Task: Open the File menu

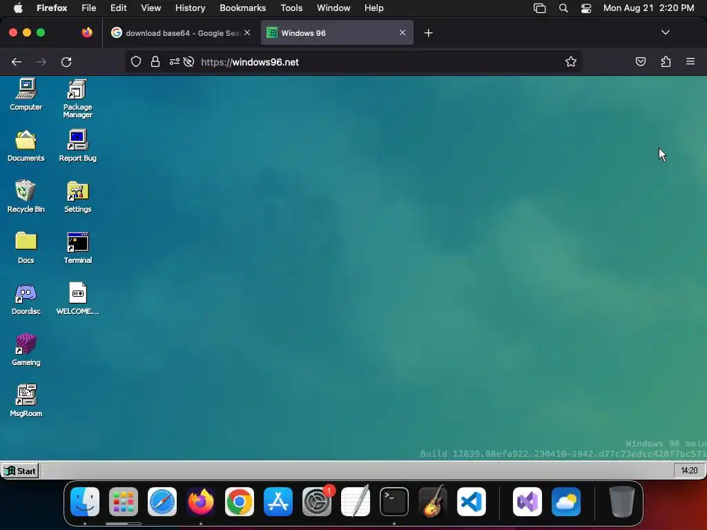Action: click(x=89, y=8)
